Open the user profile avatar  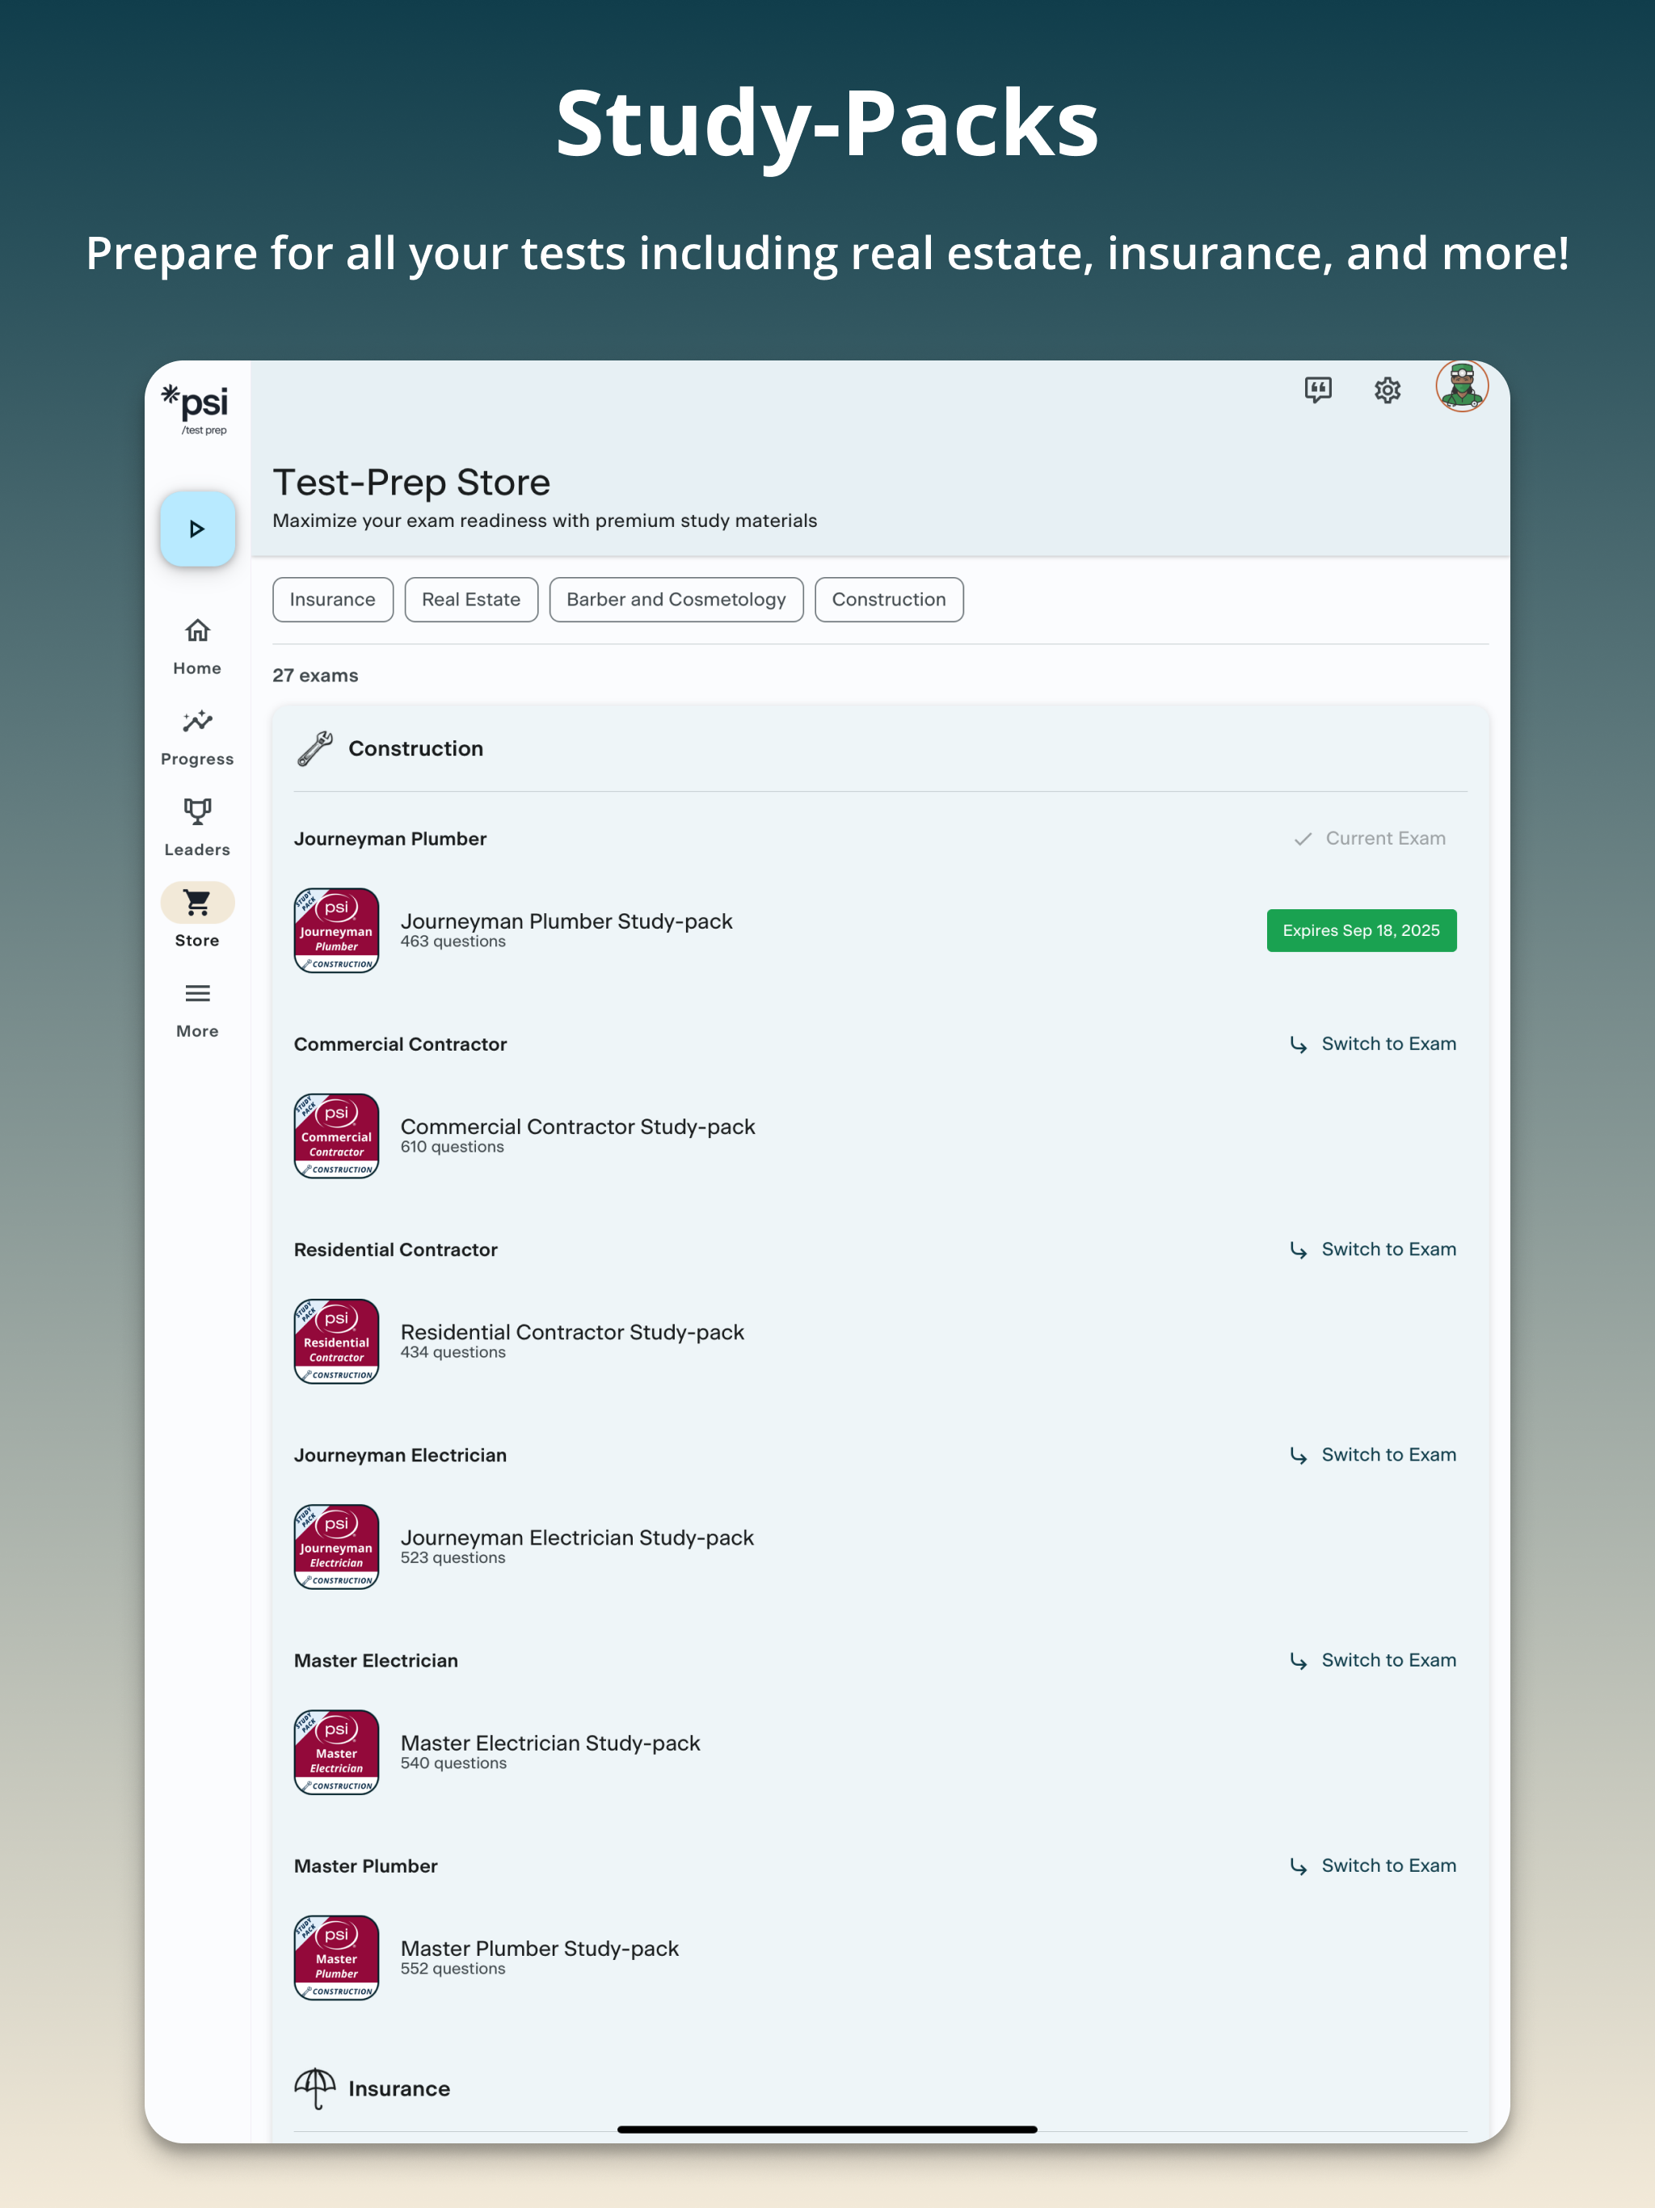click(1461, 386)
